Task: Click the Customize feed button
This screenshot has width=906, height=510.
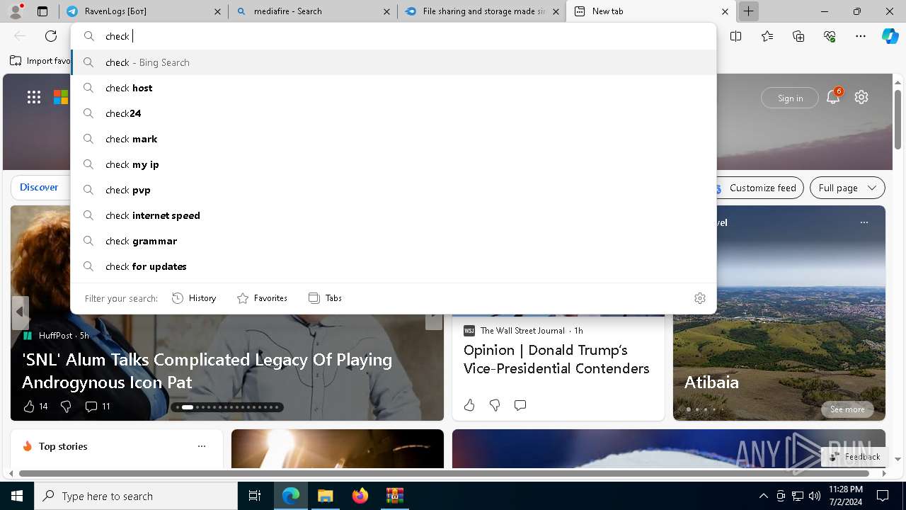Action: pos(756,188)
